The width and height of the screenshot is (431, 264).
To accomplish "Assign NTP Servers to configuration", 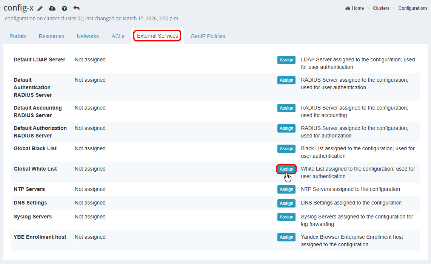I will 286,189.
